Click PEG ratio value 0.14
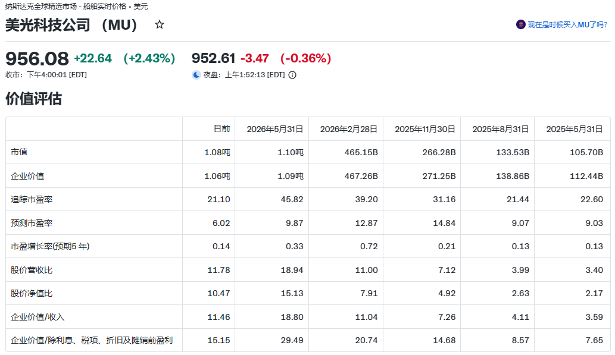This screenshot has width=615, height=355. click(x=221, y=246)
